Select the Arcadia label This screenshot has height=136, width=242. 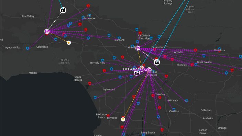tap(178, 52)
